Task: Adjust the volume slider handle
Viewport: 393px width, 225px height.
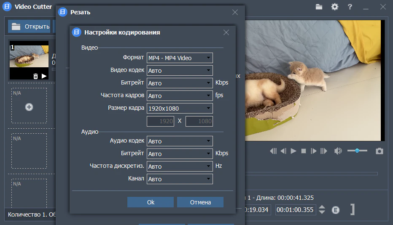Action: click(357, 151)
